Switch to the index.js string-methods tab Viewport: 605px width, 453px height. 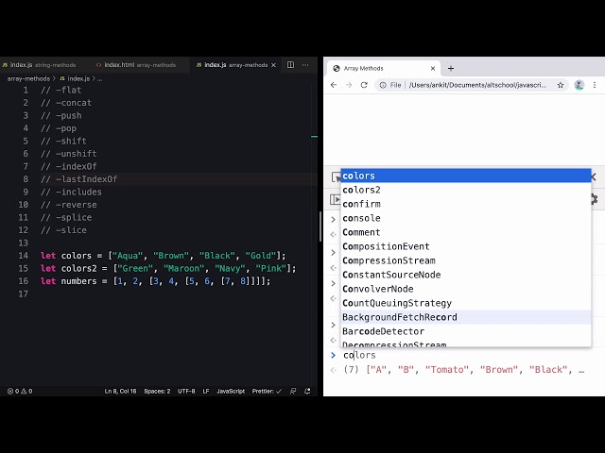40,65
